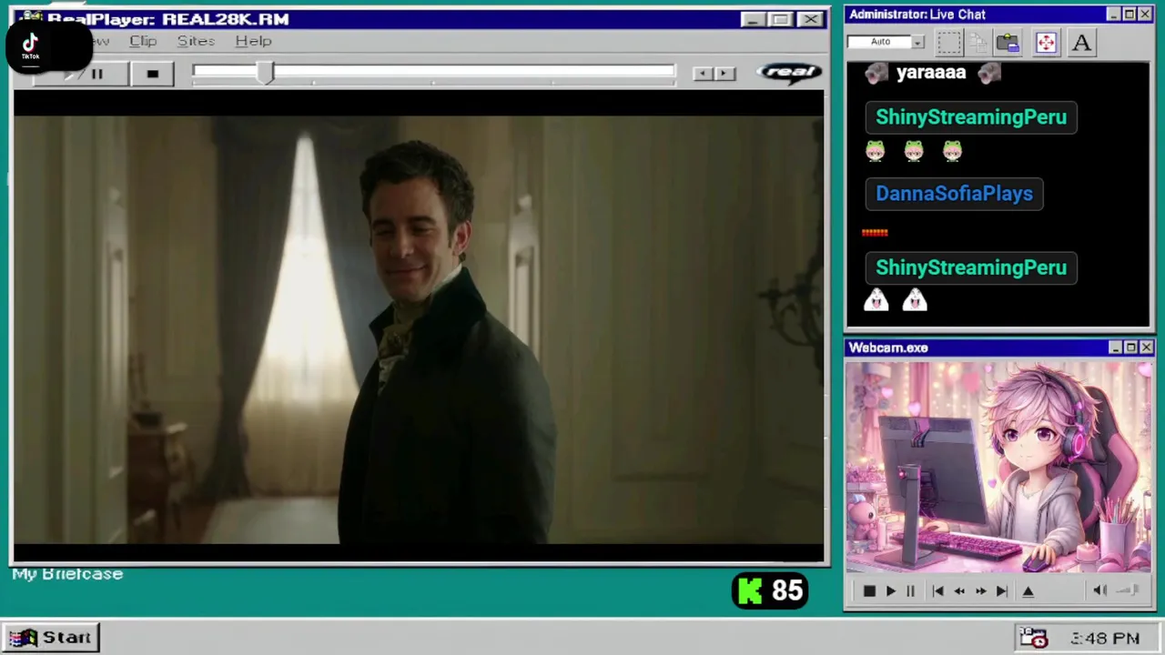Click the RealPlayer seek slider handle
The height and width of the screenshot is (655, 1165).
point(265,74)
